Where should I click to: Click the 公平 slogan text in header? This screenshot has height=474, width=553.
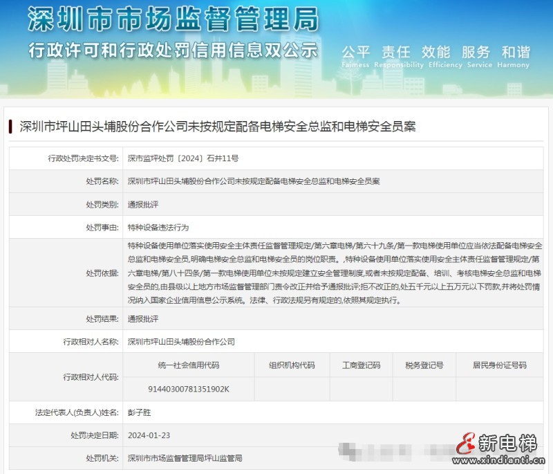(355, 51)
